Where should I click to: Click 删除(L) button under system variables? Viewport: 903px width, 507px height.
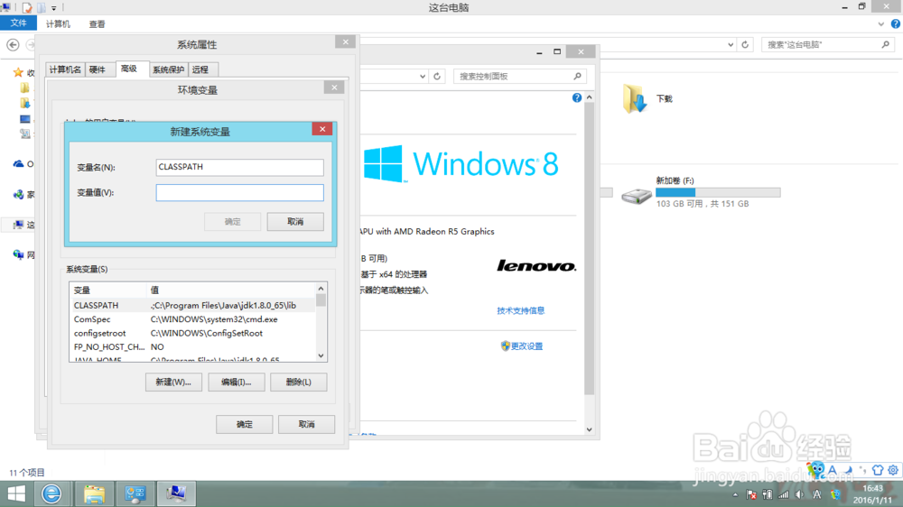298,383
